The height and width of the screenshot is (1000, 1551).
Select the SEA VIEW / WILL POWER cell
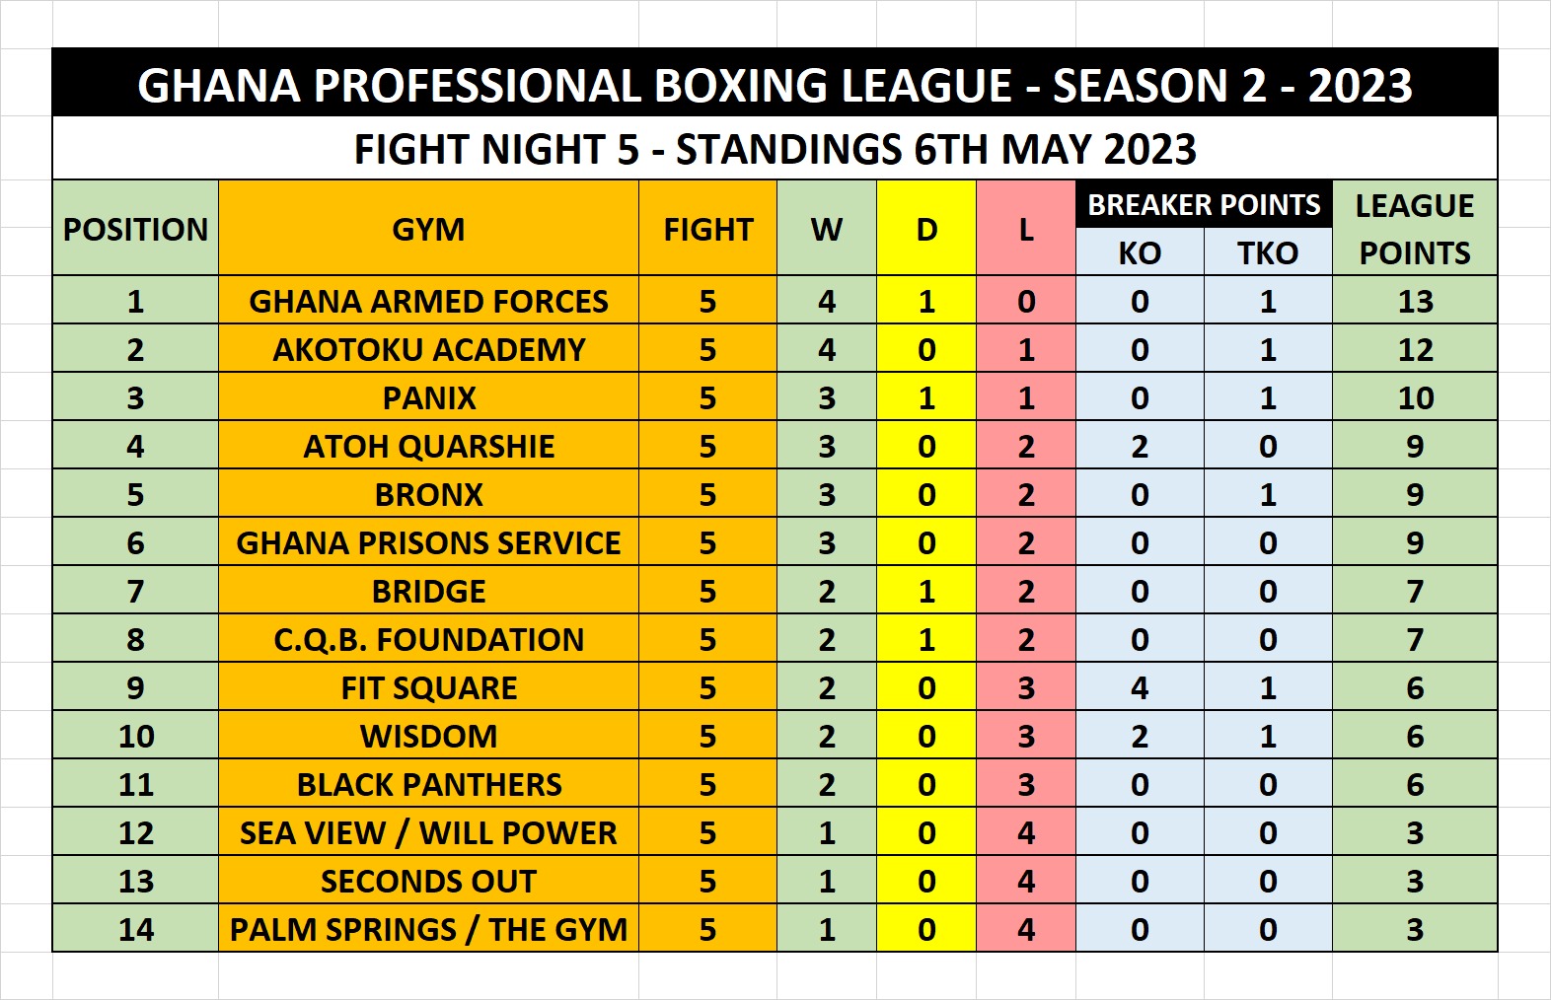(428, 832)
